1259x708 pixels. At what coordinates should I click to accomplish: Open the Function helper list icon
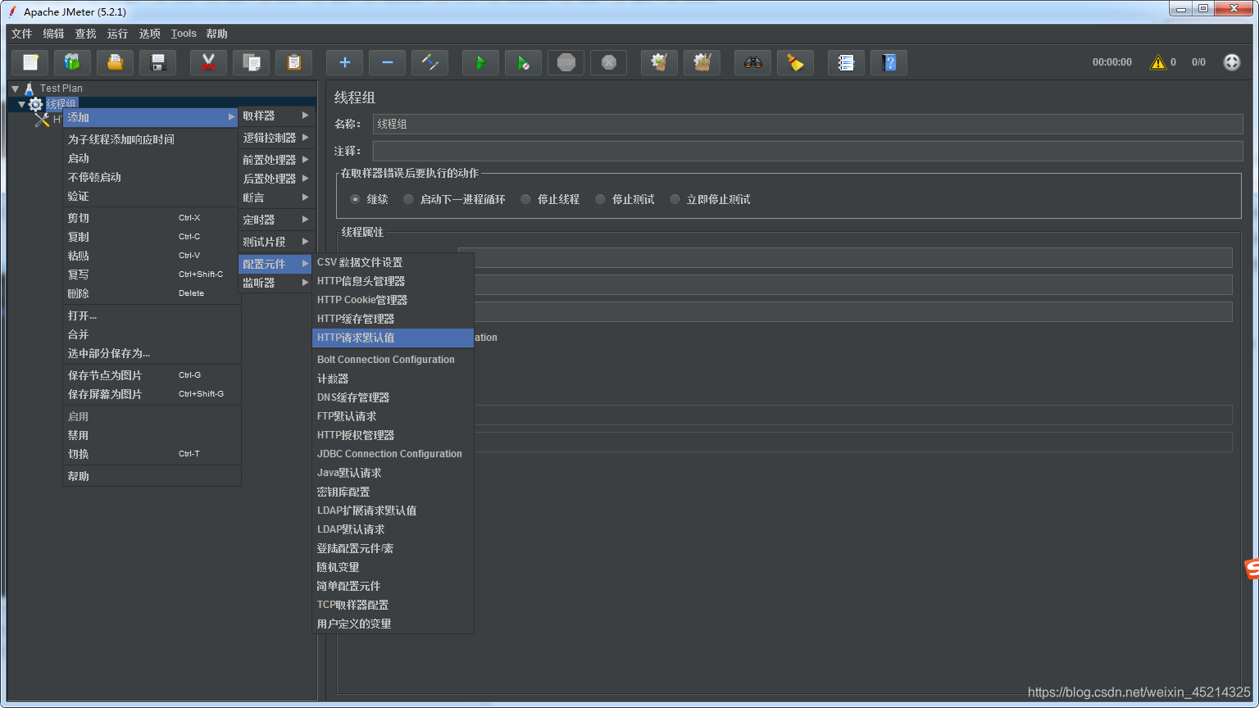tap(846, 62)
